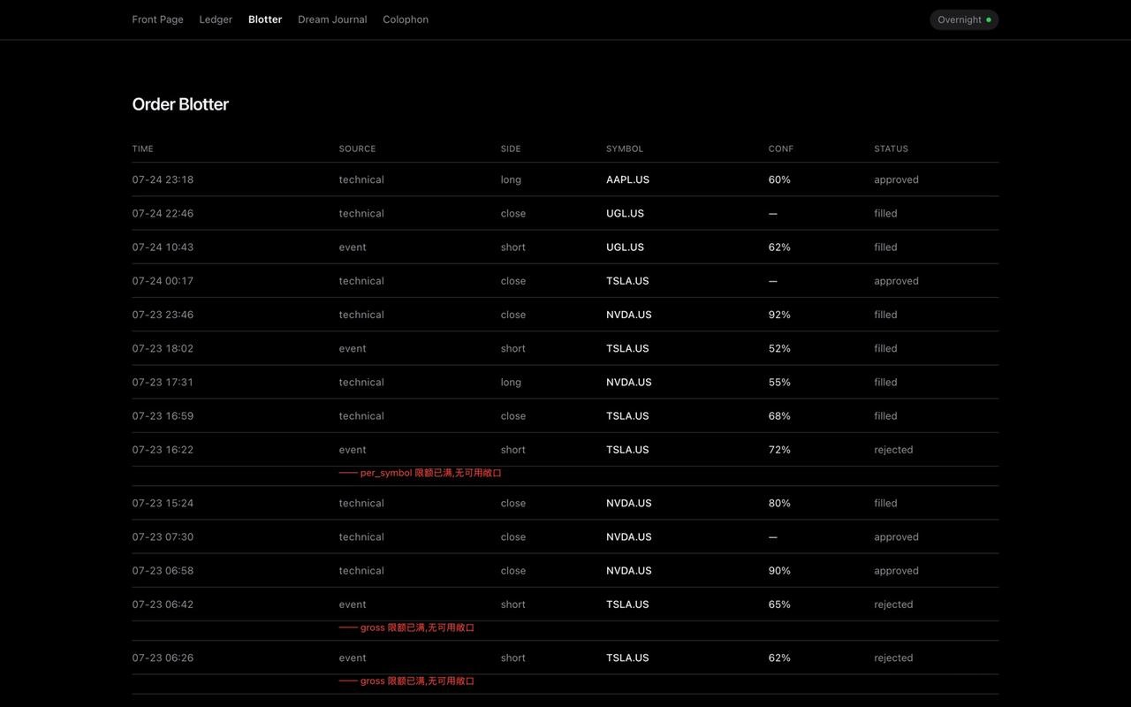1131x707 pixels.
Task: Click the 07-23 18:02 timestamp
Action: point(163,348)
